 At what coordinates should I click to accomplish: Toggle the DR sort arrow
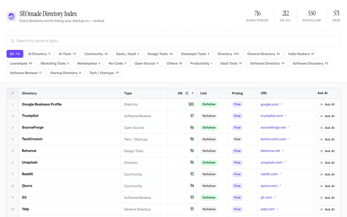click(x=192, y=93)
